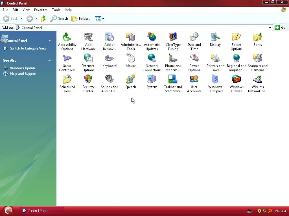
Task: Click the security shield tray icon
Action: 259,211
